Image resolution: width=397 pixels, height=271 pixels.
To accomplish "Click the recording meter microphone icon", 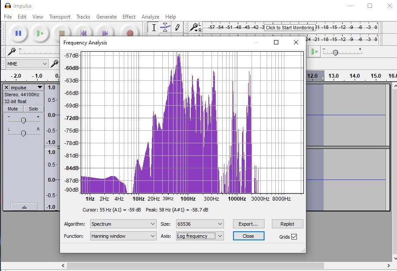I will point(194,27).
